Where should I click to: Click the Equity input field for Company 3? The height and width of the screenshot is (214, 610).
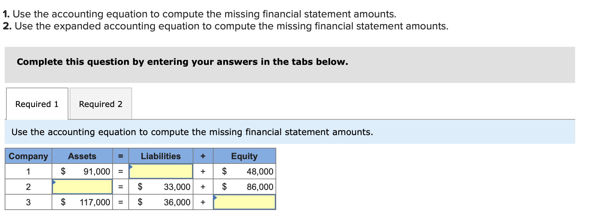pyautogui.click(x=244, y=202)
